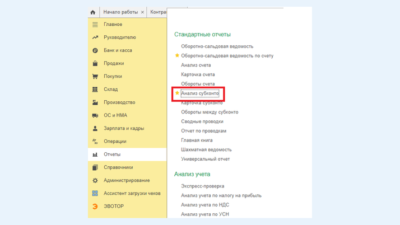
Task: Click the Производство factory icon
Action: 95,102
